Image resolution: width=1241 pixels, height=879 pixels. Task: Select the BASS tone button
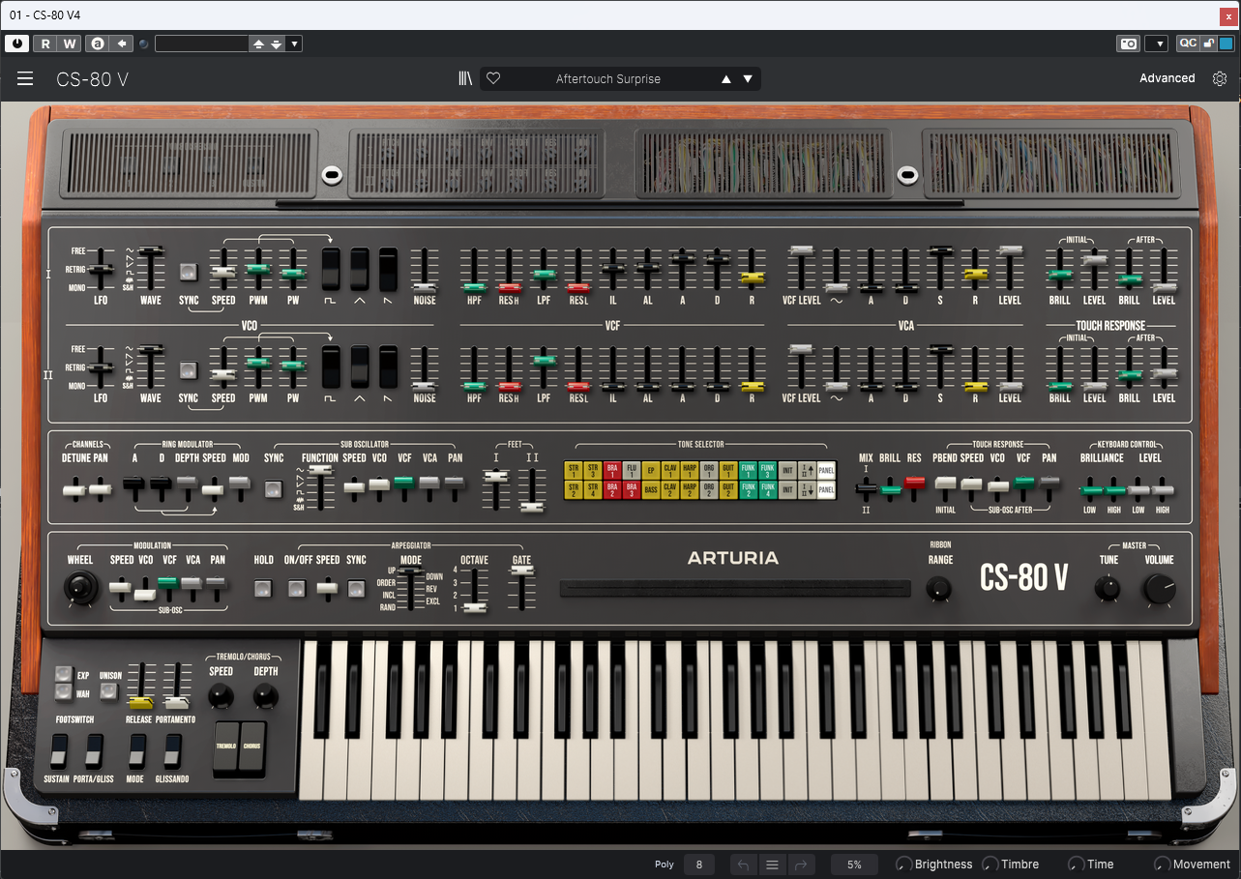650,490
